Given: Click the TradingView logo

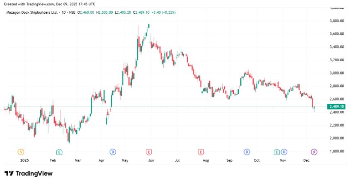Looking at the screenshot, I should click(x=28, y=173).
